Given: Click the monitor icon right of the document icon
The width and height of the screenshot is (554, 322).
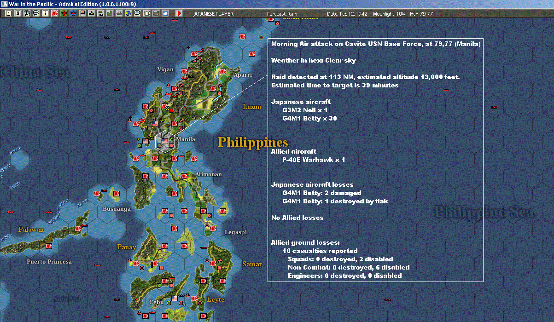Looking at the screenshot, I should [27, 14].
